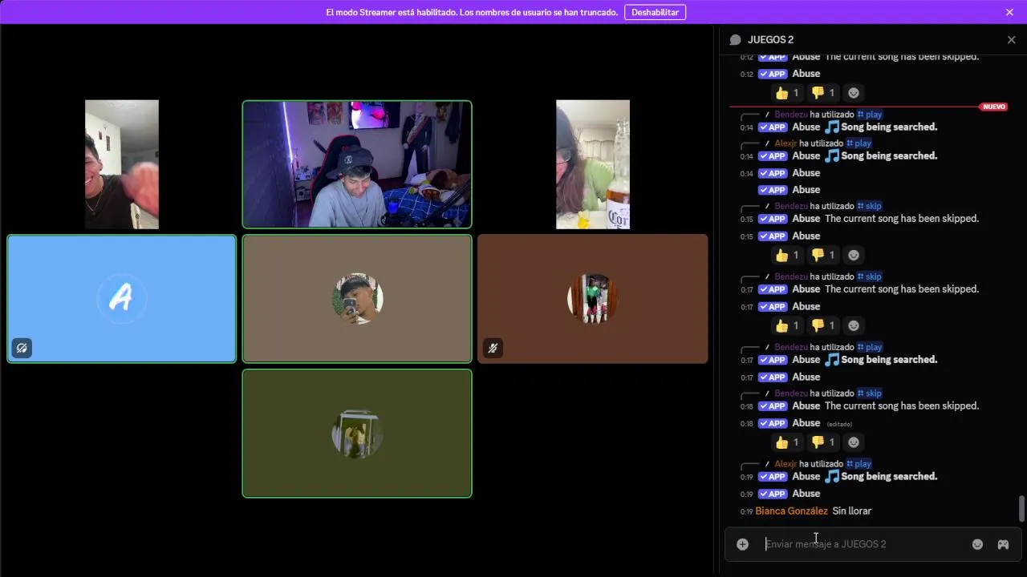Toggle thumbs up reaction under edited 0:18 message
The width and height of the screenshot is (1027, 577).
click(x=786, y=442)
